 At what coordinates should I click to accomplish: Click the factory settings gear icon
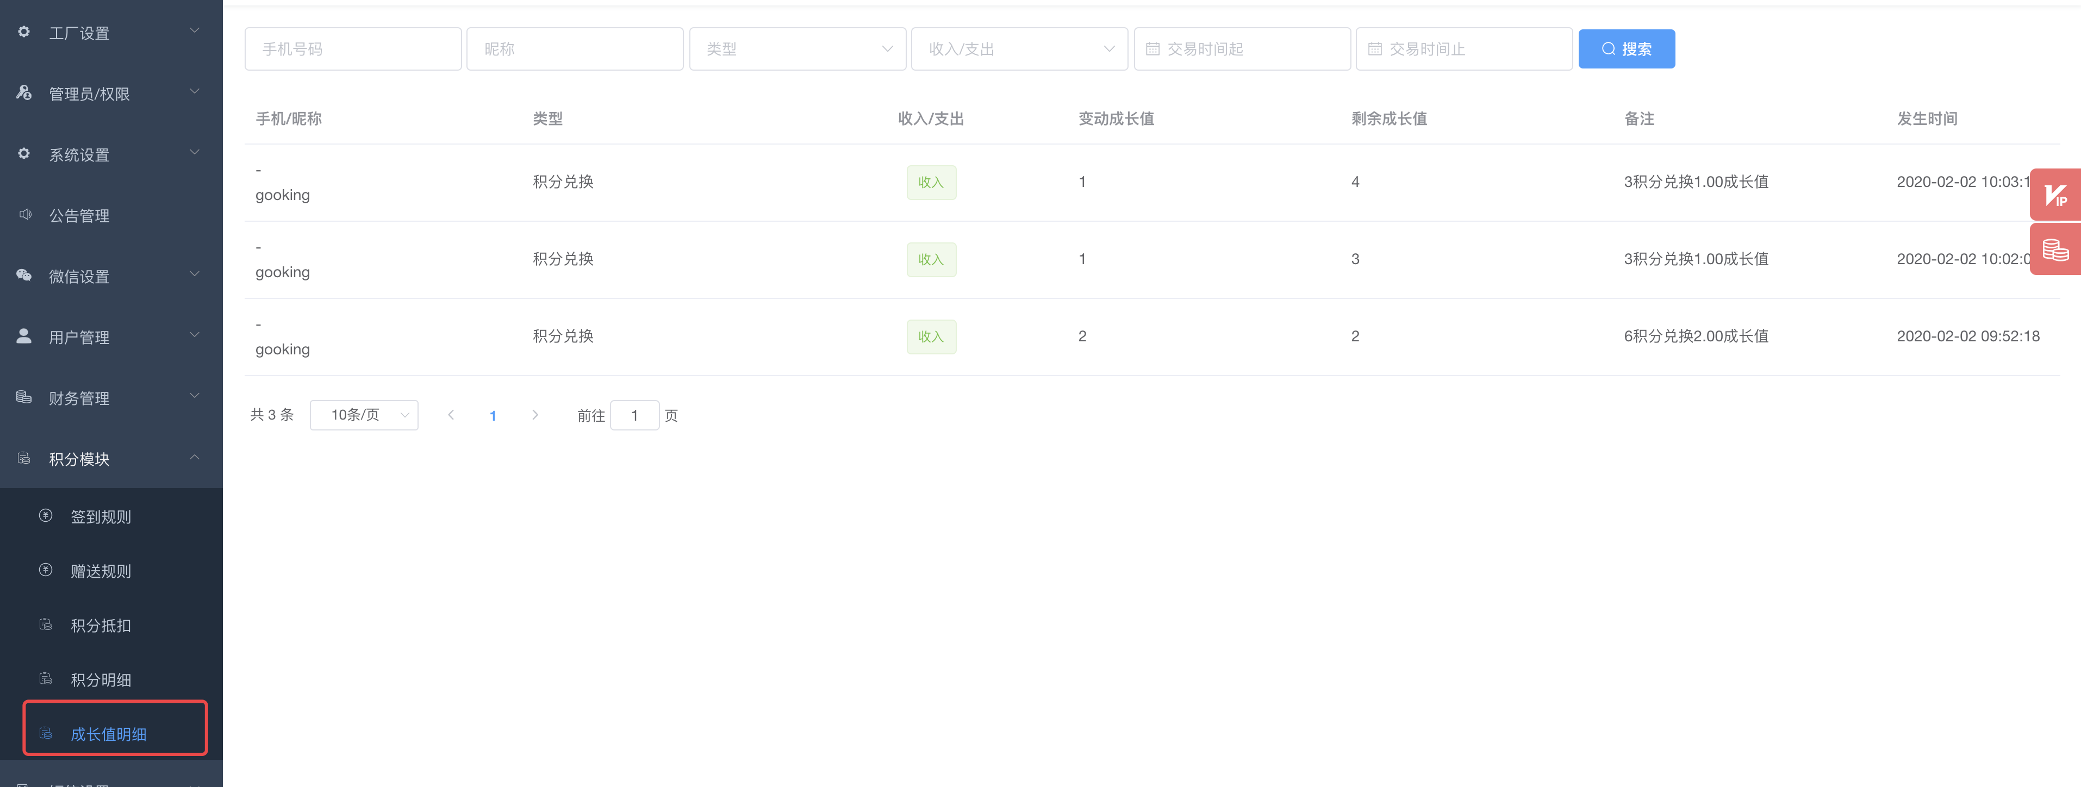tap(24, 32)
